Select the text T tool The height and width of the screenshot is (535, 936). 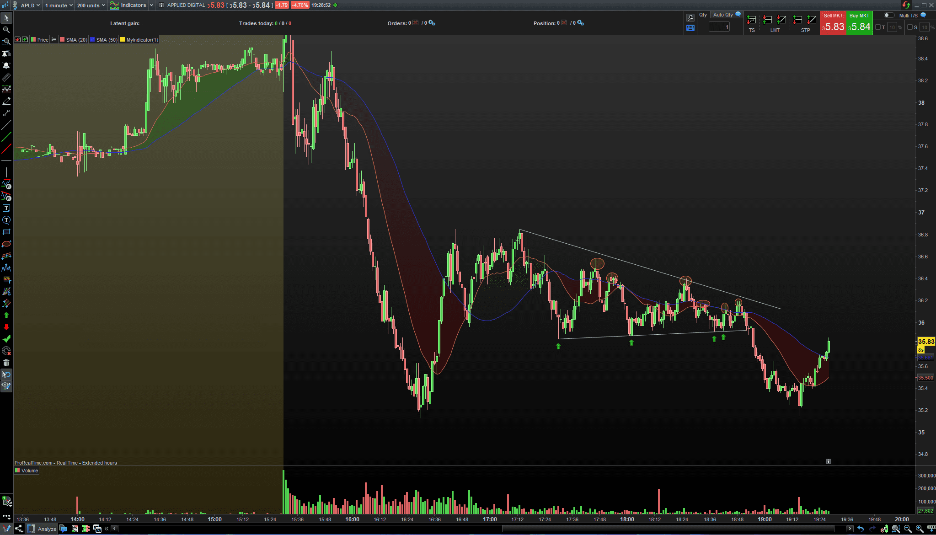pyautogui.click(x=6, y=209)
